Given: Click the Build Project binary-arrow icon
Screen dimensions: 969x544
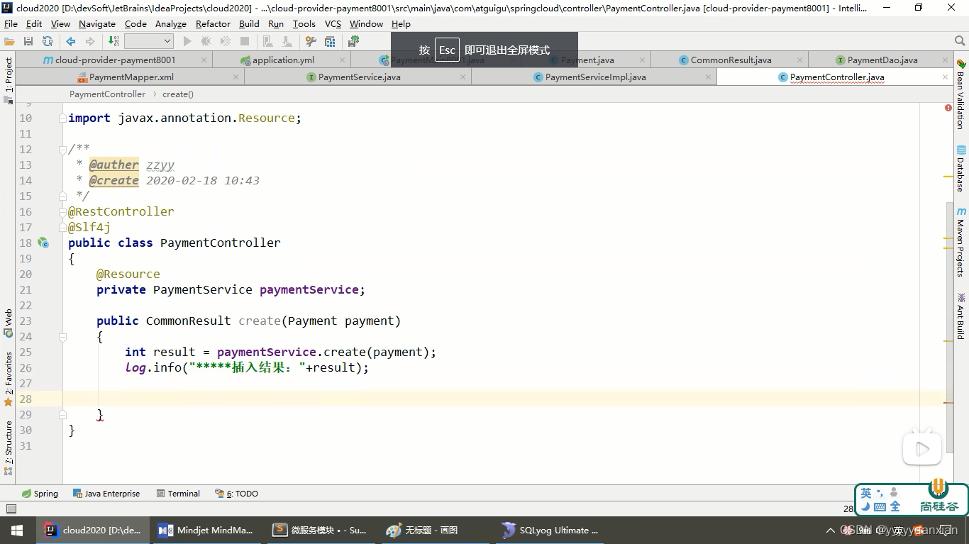Looking at the screenshot, I should pos(115,41).
